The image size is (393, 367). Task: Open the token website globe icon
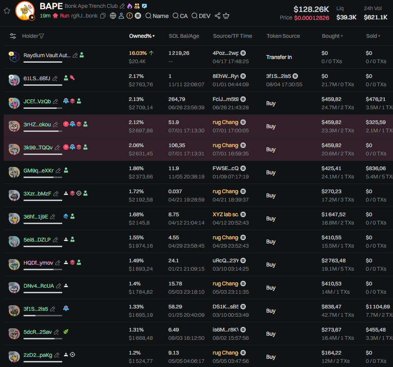click(113, 16)
